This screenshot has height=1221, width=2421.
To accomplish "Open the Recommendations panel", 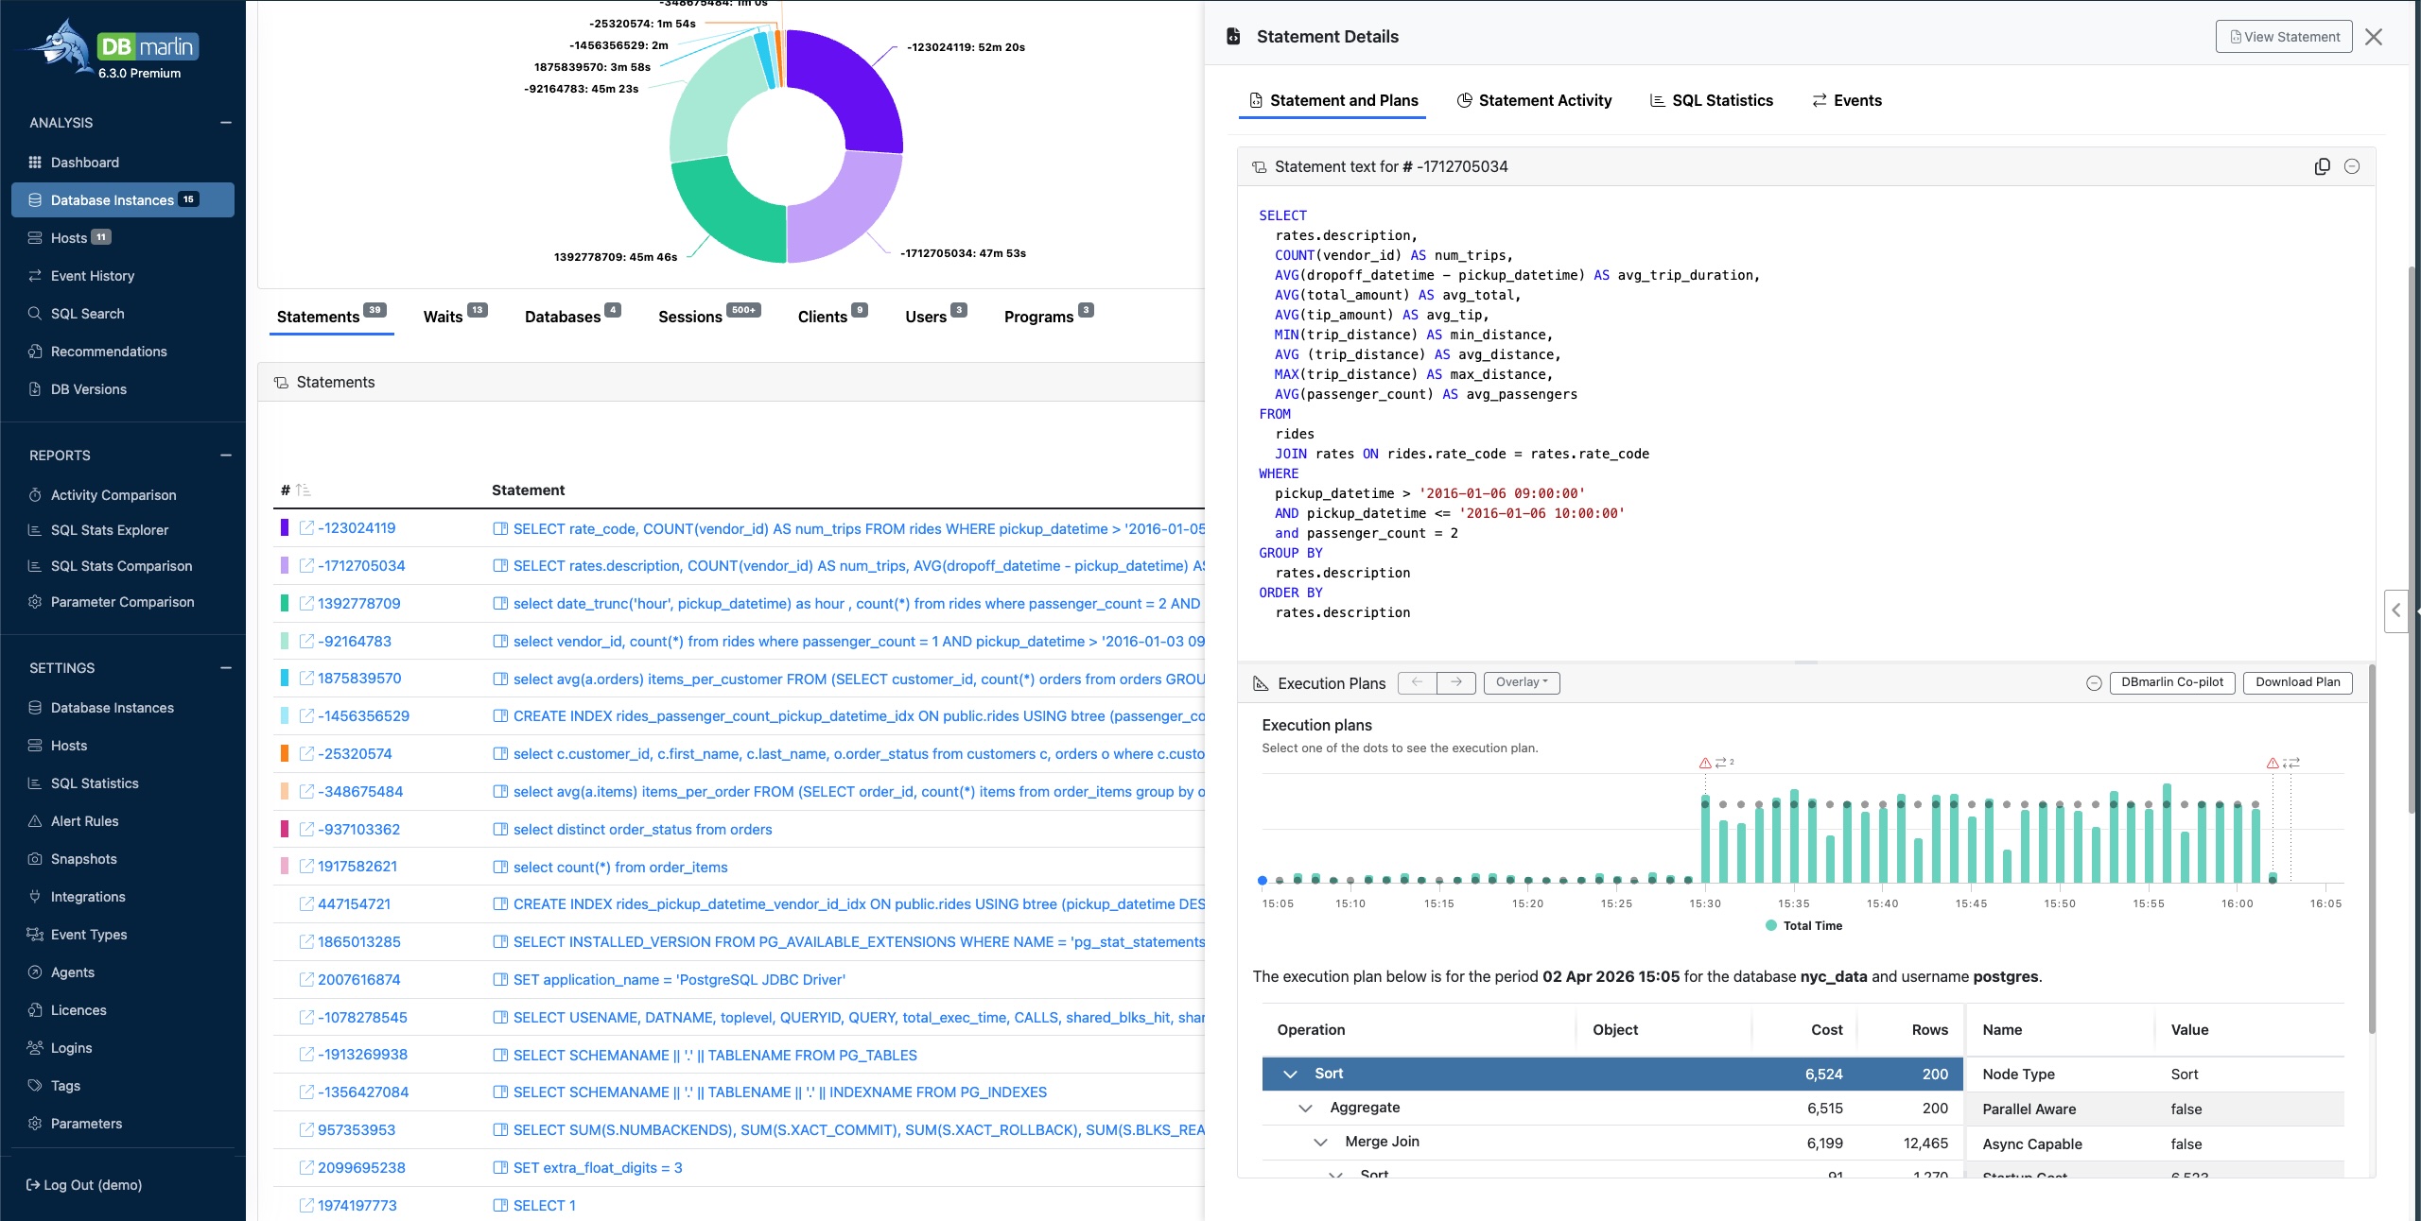I will coord(107,351).
